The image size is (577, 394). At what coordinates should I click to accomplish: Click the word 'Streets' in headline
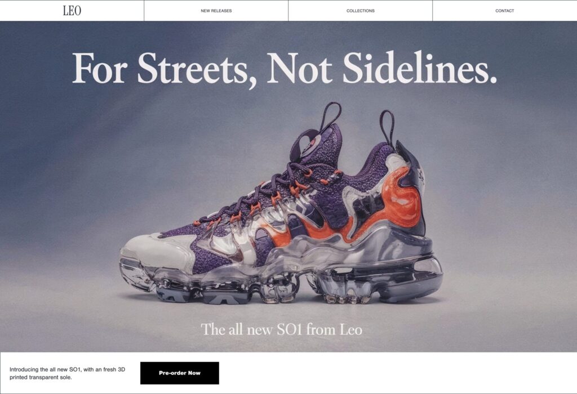point(193,69)
